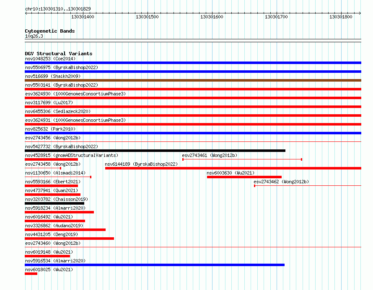Select the short red bar for nsv6018025
The width and height of the screenshot is (373, 290).
pos(31,274)
